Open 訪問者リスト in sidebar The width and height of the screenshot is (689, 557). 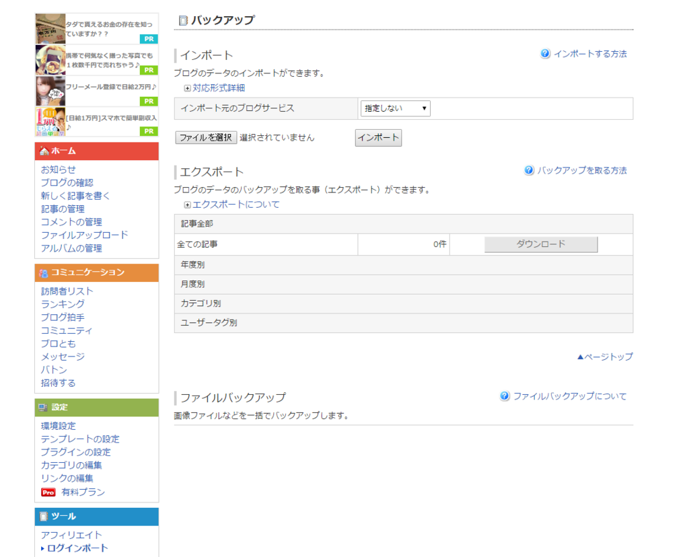(67, 291)
